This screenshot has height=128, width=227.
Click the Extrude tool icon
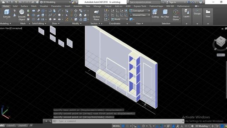click(x=7, y=12)
